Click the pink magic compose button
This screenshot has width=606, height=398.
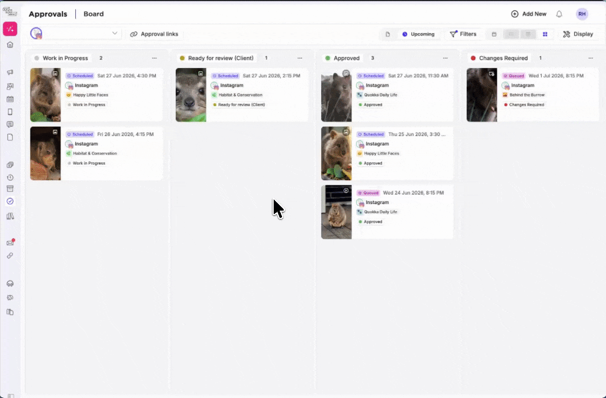(10, 29)
